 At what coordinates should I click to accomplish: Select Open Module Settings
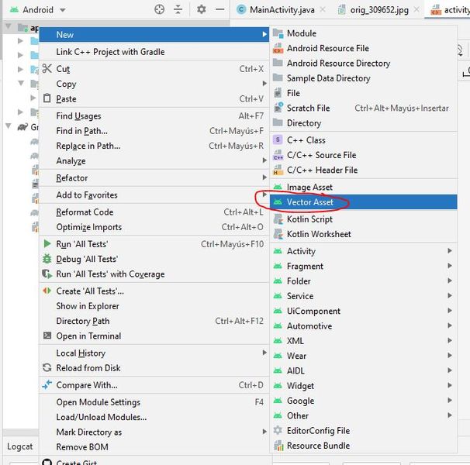coord(154,402)
